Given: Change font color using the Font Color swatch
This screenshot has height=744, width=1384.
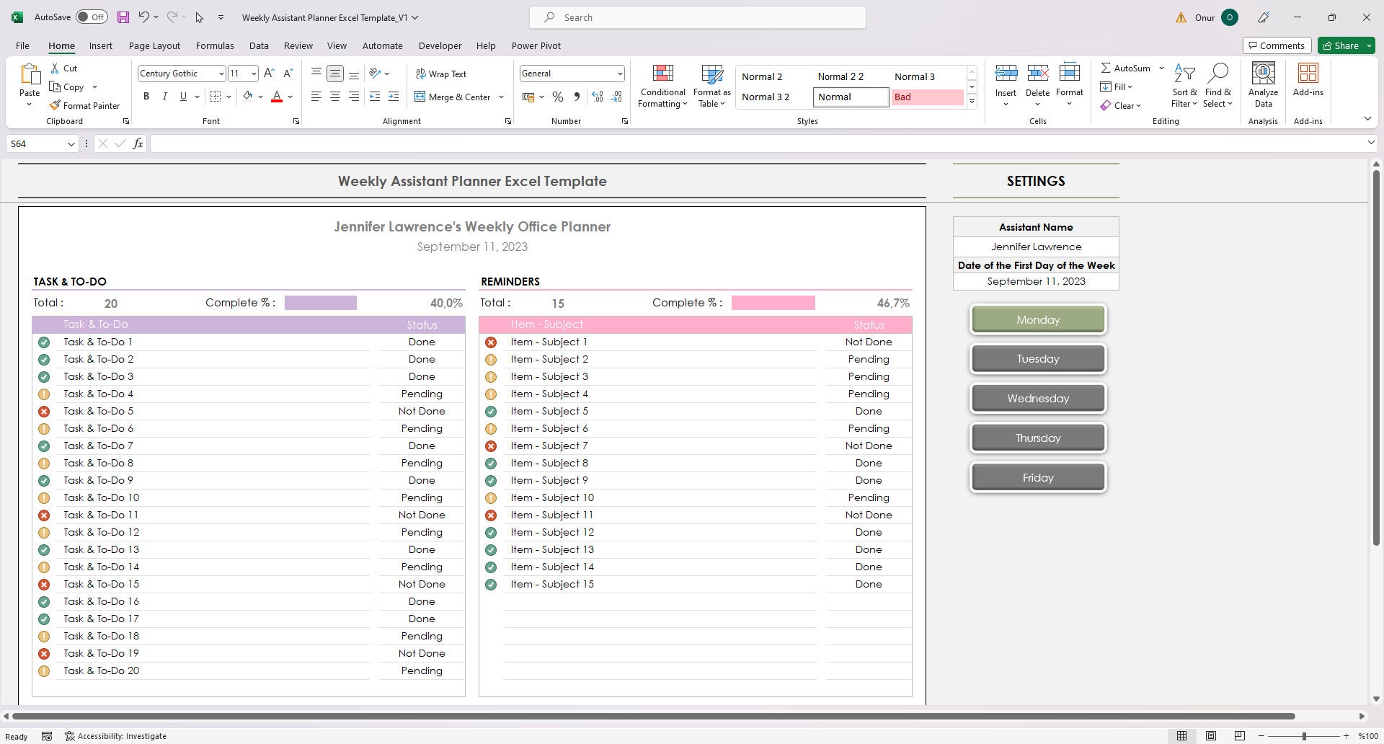Looking at the screenshot, I should click(277, 96).
